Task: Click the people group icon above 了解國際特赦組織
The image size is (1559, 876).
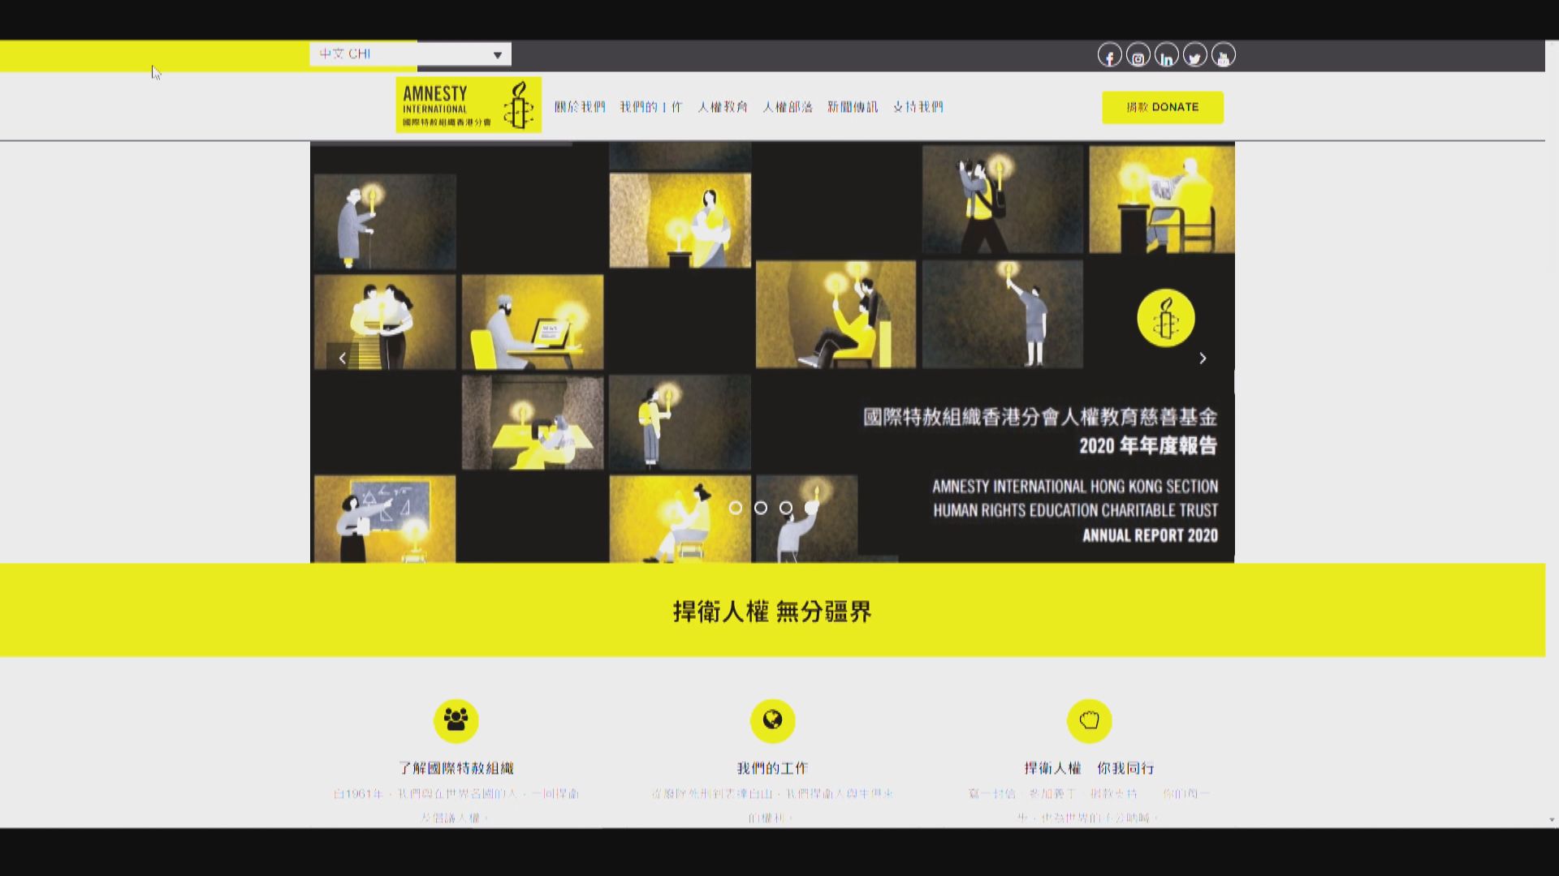Action: pyautogui.click(x=457, y=719)
